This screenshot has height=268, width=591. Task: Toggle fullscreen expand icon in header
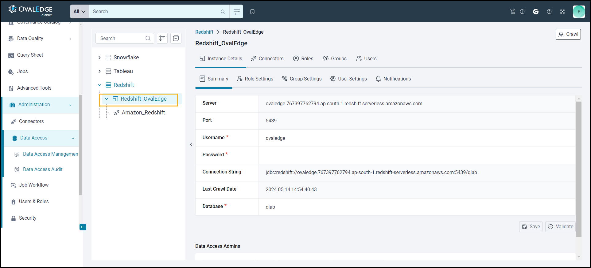pyautogui.click(x=562, y=12)
